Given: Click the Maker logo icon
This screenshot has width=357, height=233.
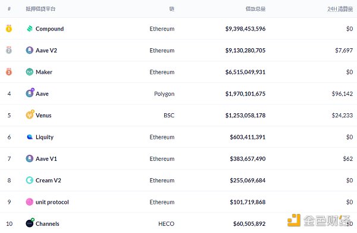Looking at the screenshot, I should pyautogui.click(x=30, y=72).
